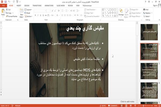Expand the Layout dropdown
The width and height of the screenshot is (161, 107).
coord(28,10)
